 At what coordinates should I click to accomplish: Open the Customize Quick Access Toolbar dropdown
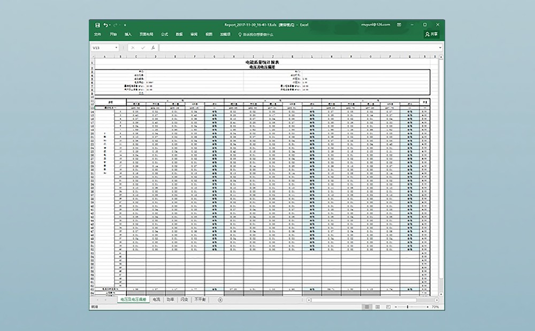click(125, 25)
